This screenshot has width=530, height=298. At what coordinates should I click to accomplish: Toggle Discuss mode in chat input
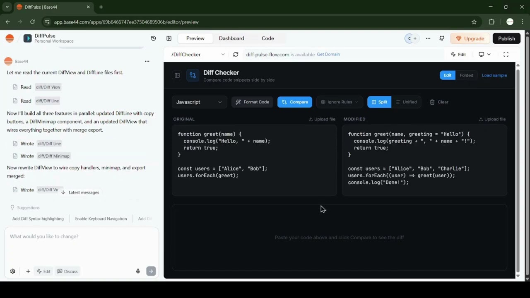(x=67, y=272)
